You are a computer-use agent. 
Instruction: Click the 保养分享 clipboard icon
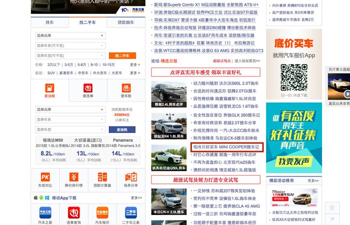pos(131,177)
